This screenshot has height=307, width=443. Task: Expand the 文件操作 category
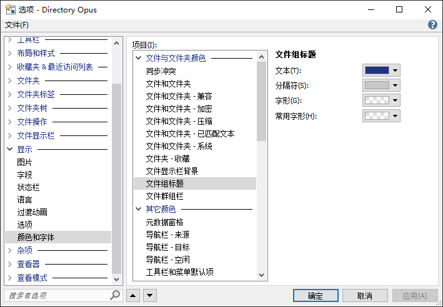[10, 122]
